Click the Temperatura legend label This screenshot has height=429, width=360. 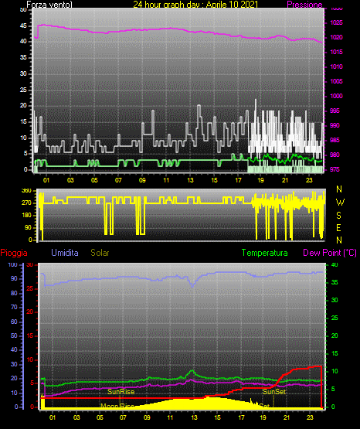(265, 253)
